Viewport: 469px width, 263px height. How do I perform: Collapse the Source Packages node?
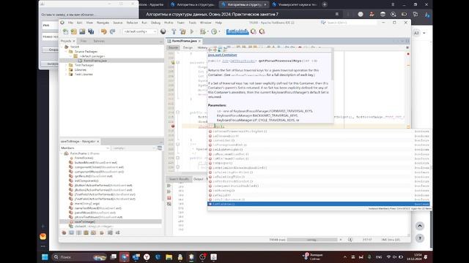(66, 52)
